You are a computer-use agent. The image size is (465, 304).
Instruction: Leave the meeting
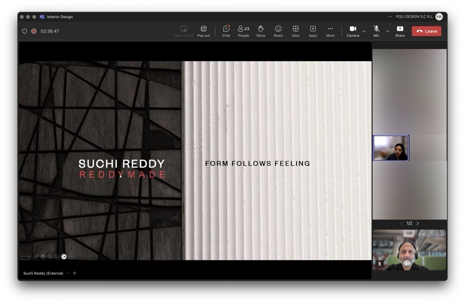pos(426,31)
